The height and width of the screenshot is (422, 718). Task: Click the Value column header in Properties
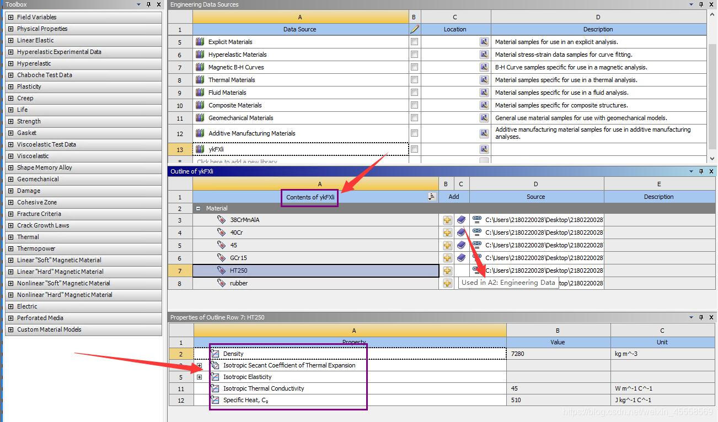click(x=558, y=342)
